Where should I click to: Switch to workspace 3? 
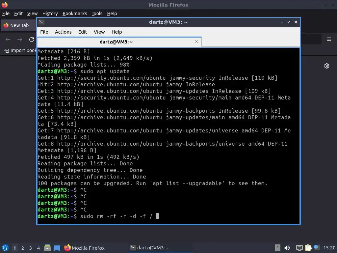(x=31, y=248)
